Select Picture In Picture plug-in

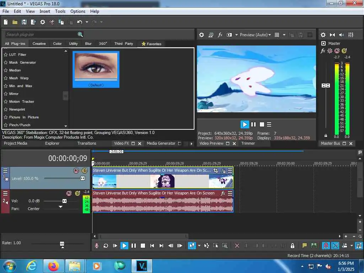click(24, 117)
